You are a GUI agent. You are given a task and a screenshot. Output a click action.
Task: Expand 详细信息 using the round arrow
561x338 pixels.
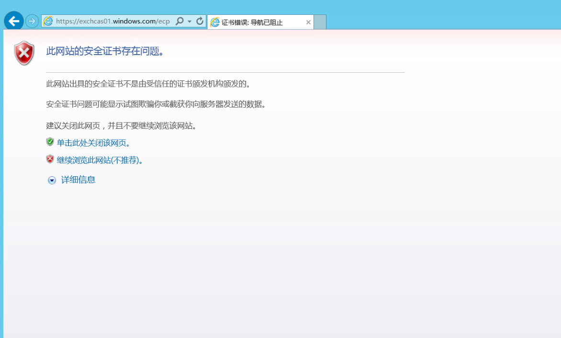tap(52, 180)
